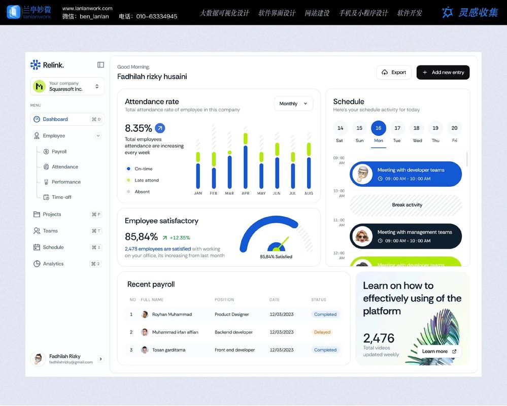This screenshot has height=406, width=507.
Task: Toggle the On-time legend series
Action: 129,169
